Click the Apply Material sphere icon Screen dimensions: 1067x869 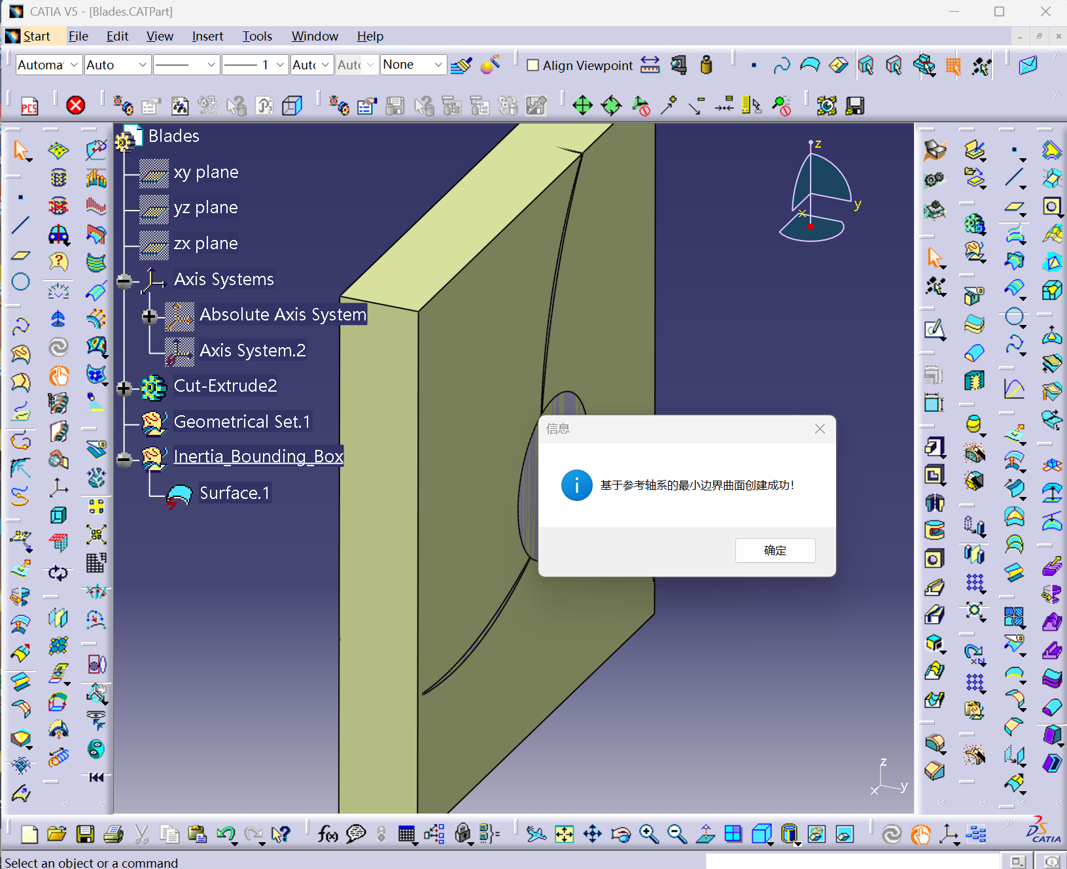click(490, 65)
